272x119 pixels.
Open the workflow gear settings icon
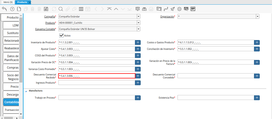pos(179,9)
